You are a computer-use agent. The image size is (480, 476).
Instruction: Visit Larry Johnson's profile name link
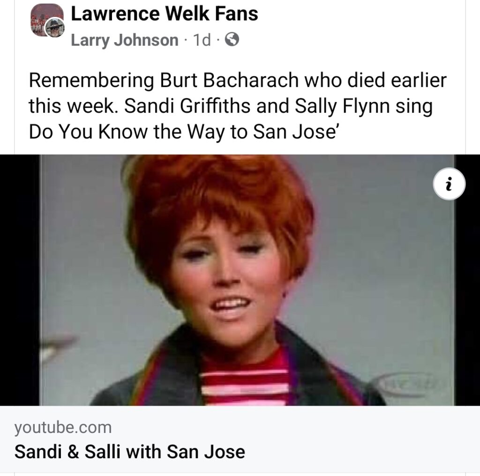click(x=125, y=40)
